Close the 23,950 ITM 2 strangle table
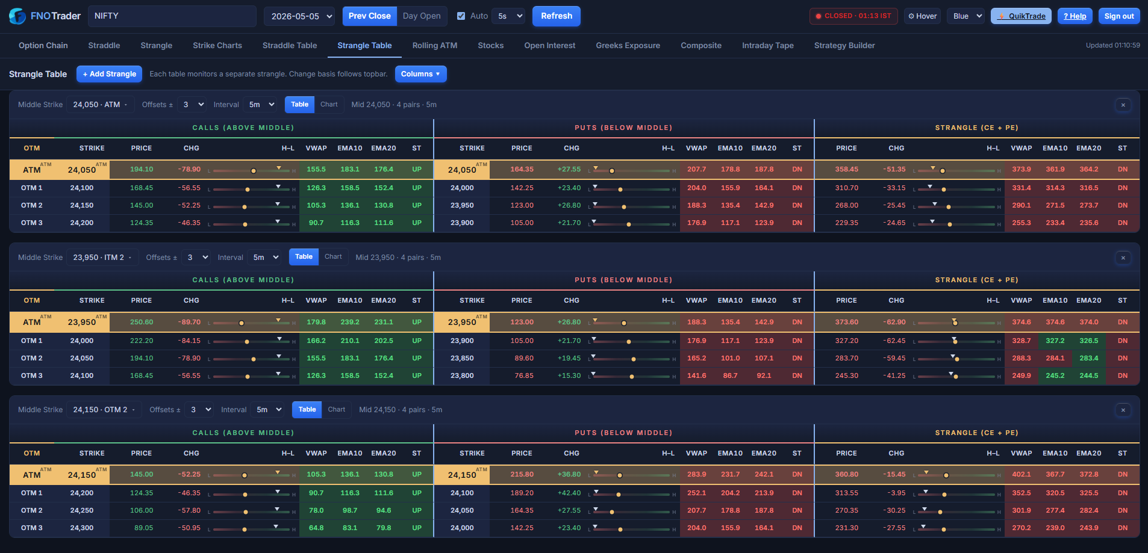 [1123, 258]
